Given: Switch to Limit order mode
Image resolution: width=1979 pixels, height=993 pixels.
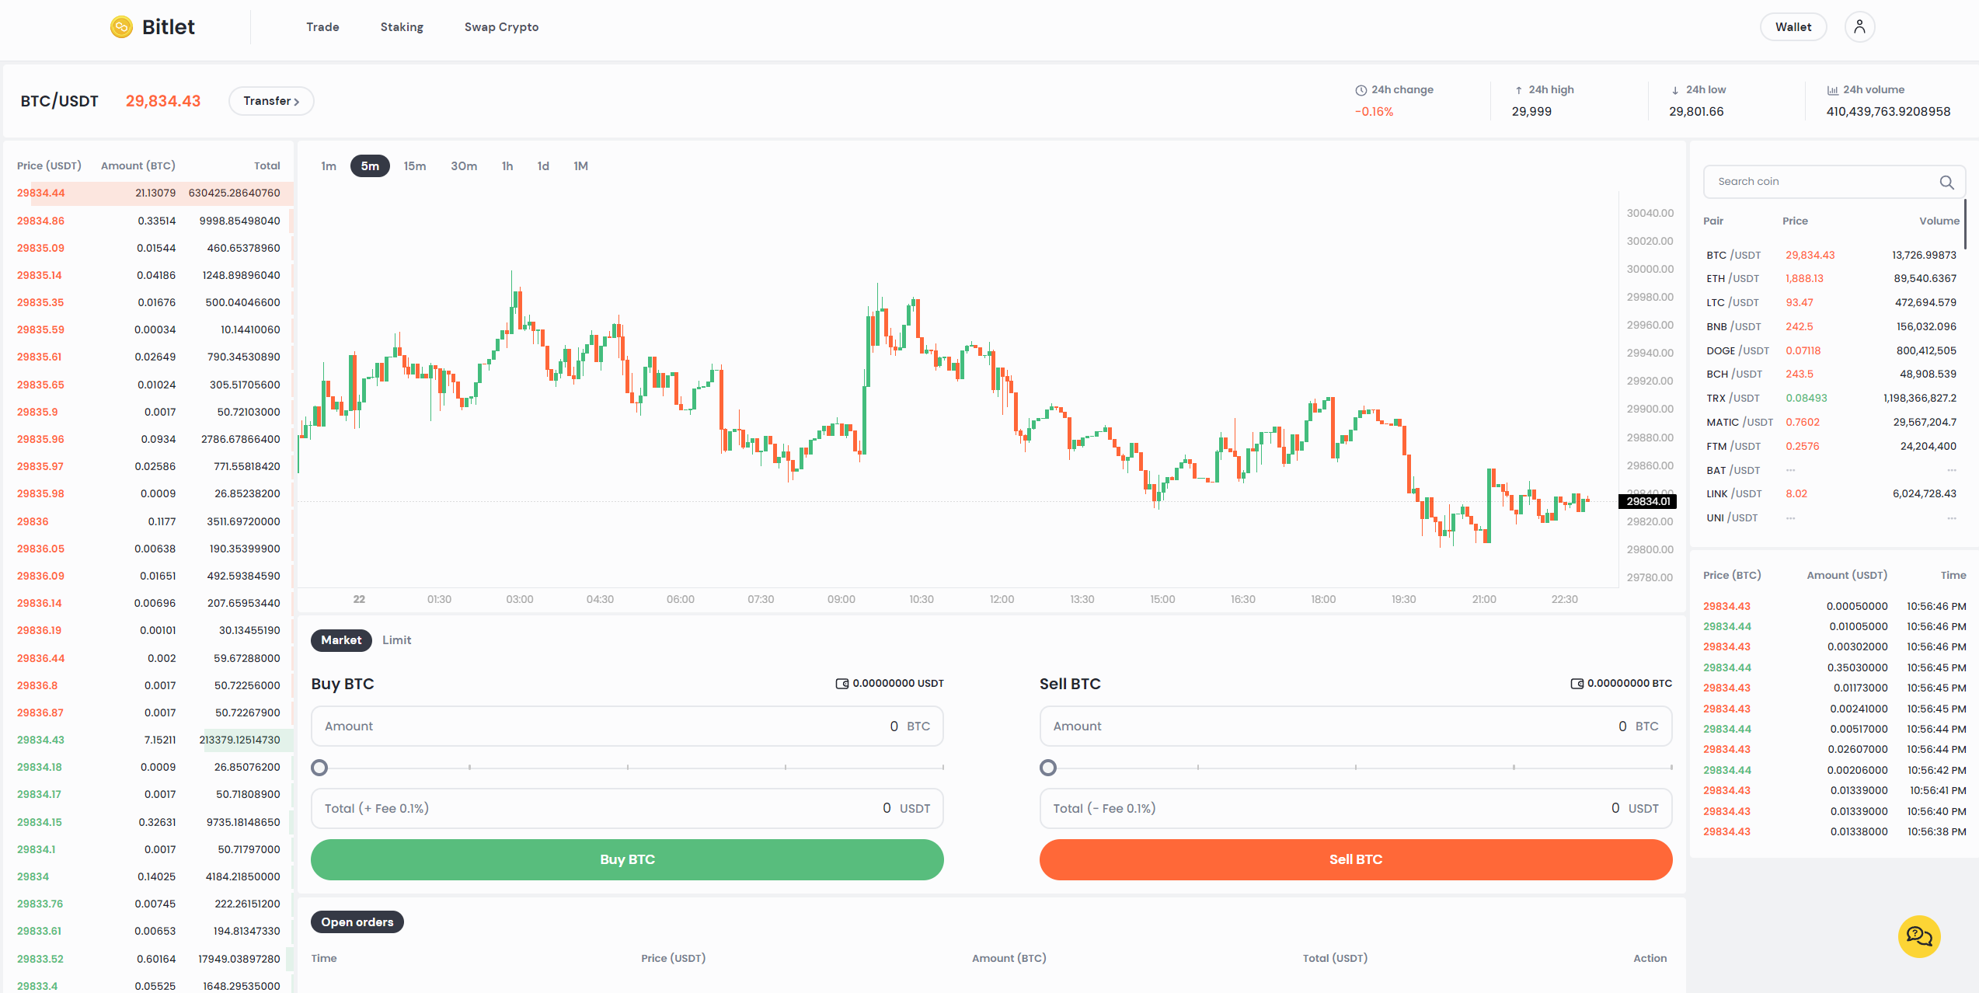Looking at the screenshot, I should (397, 639).
